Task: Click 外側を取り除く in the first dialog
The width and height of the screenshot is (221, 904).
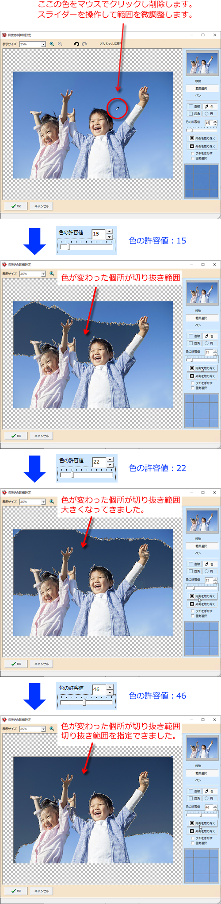Action: pos(202,146)
